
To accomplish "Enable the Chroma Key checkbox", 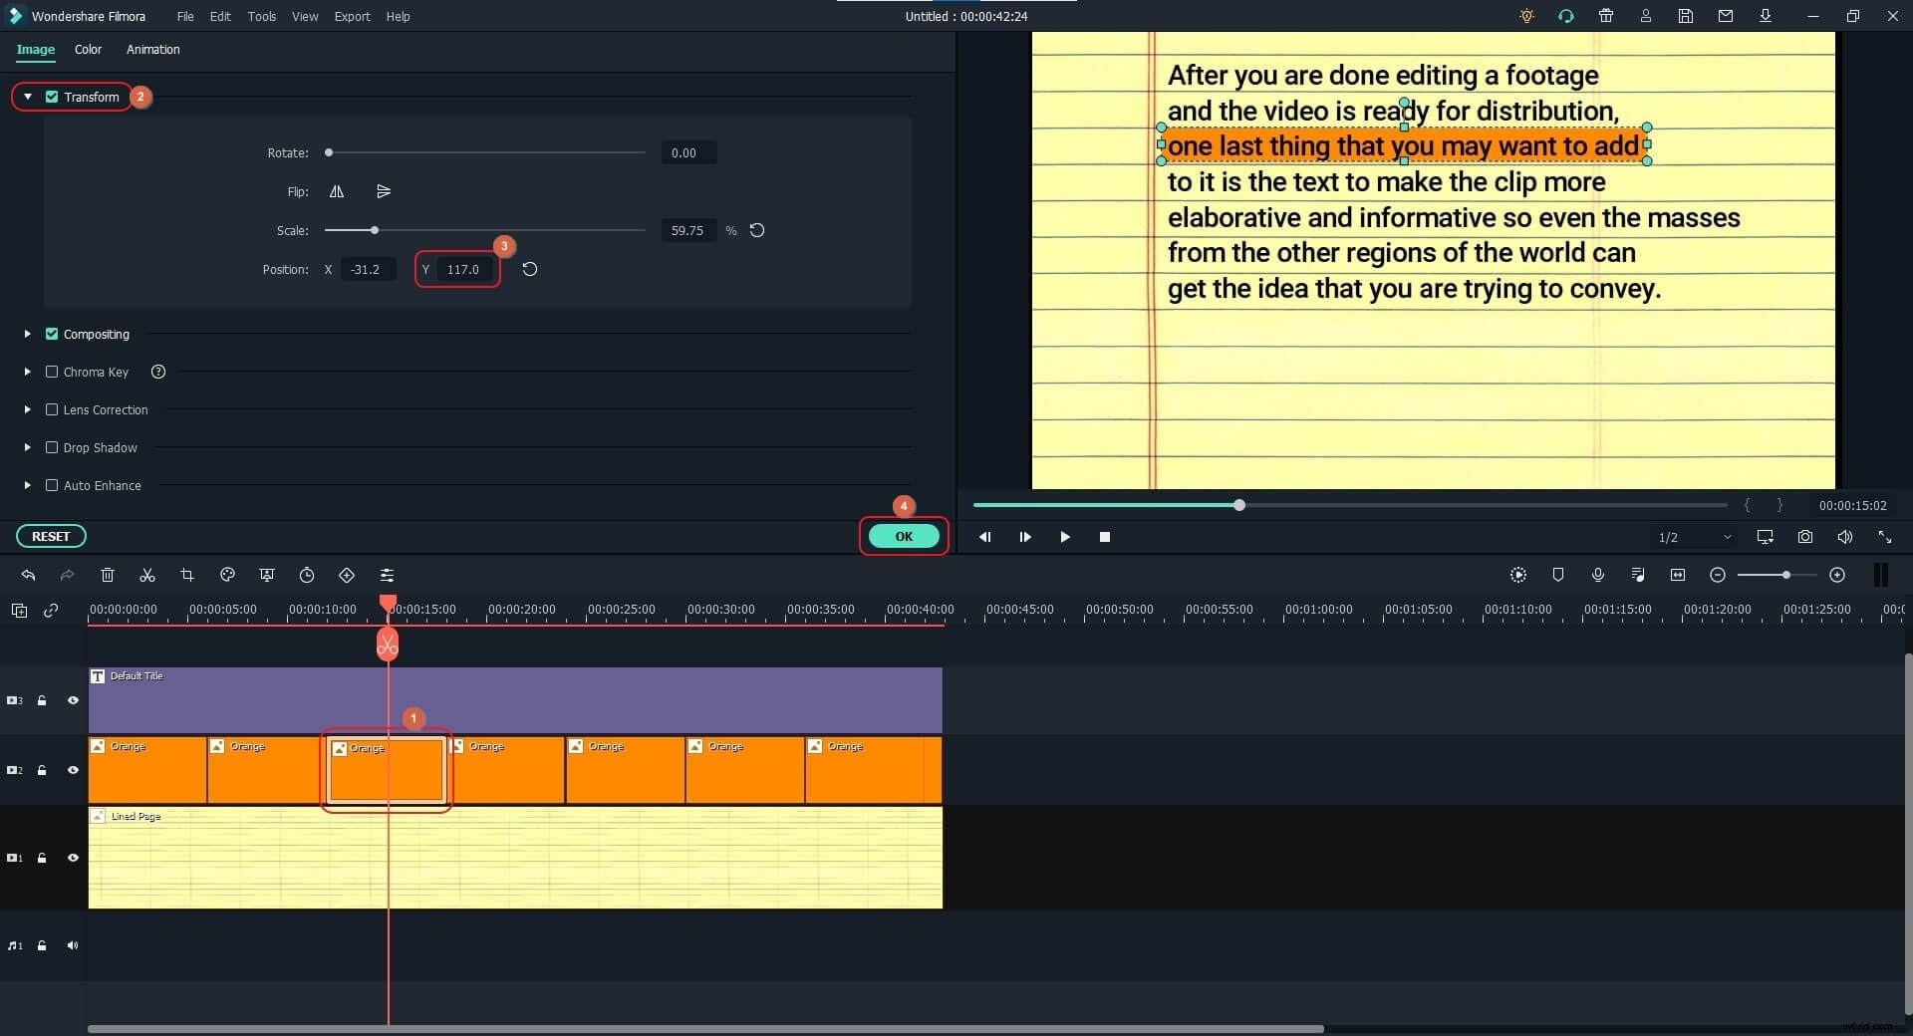I will click(x=52, y=372).
